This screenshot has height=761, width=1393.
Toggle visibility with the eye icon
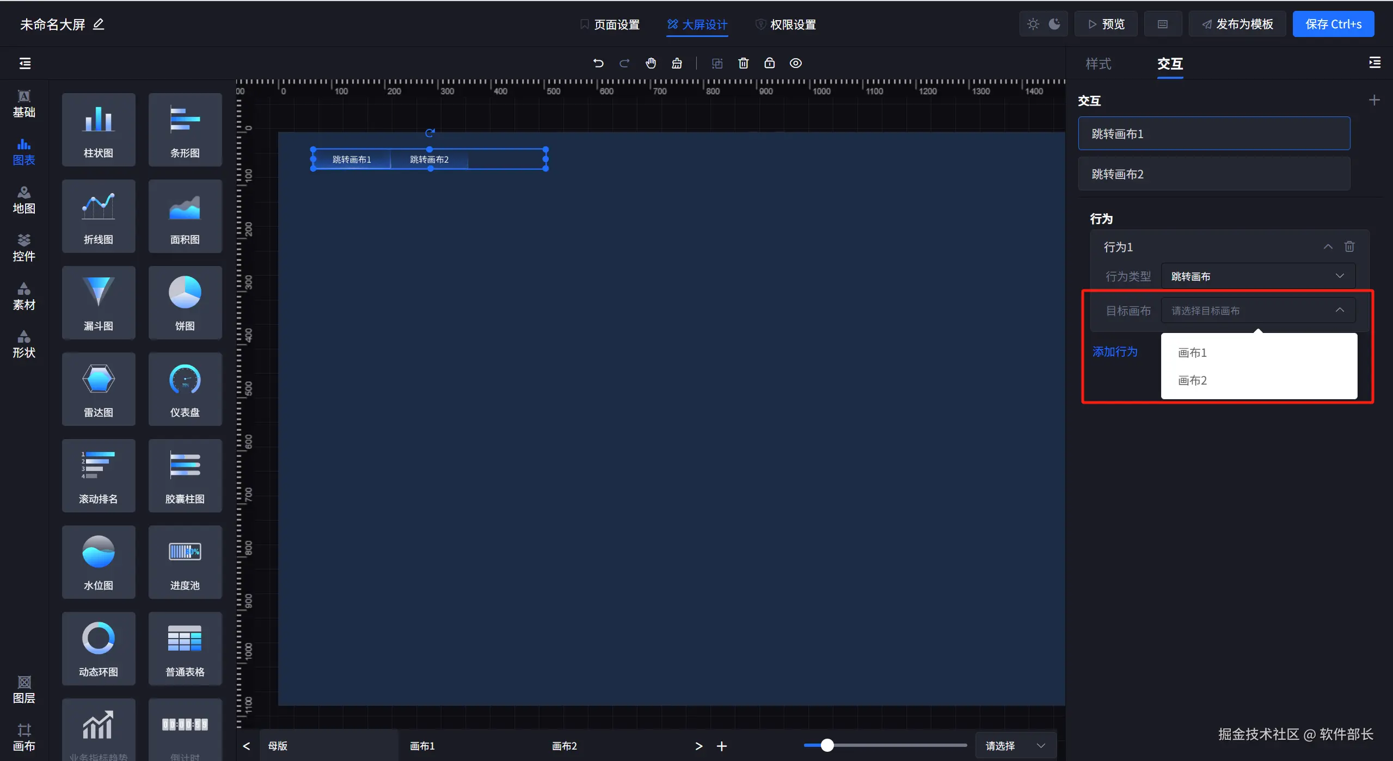click(x=795, y=63)
